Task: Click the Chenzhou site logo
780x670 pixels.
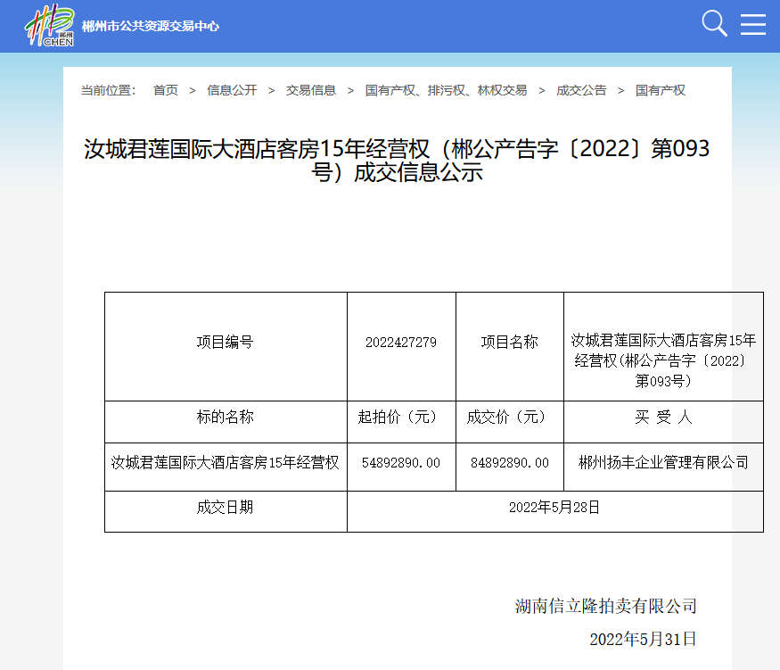Action: tap(50, 25)
